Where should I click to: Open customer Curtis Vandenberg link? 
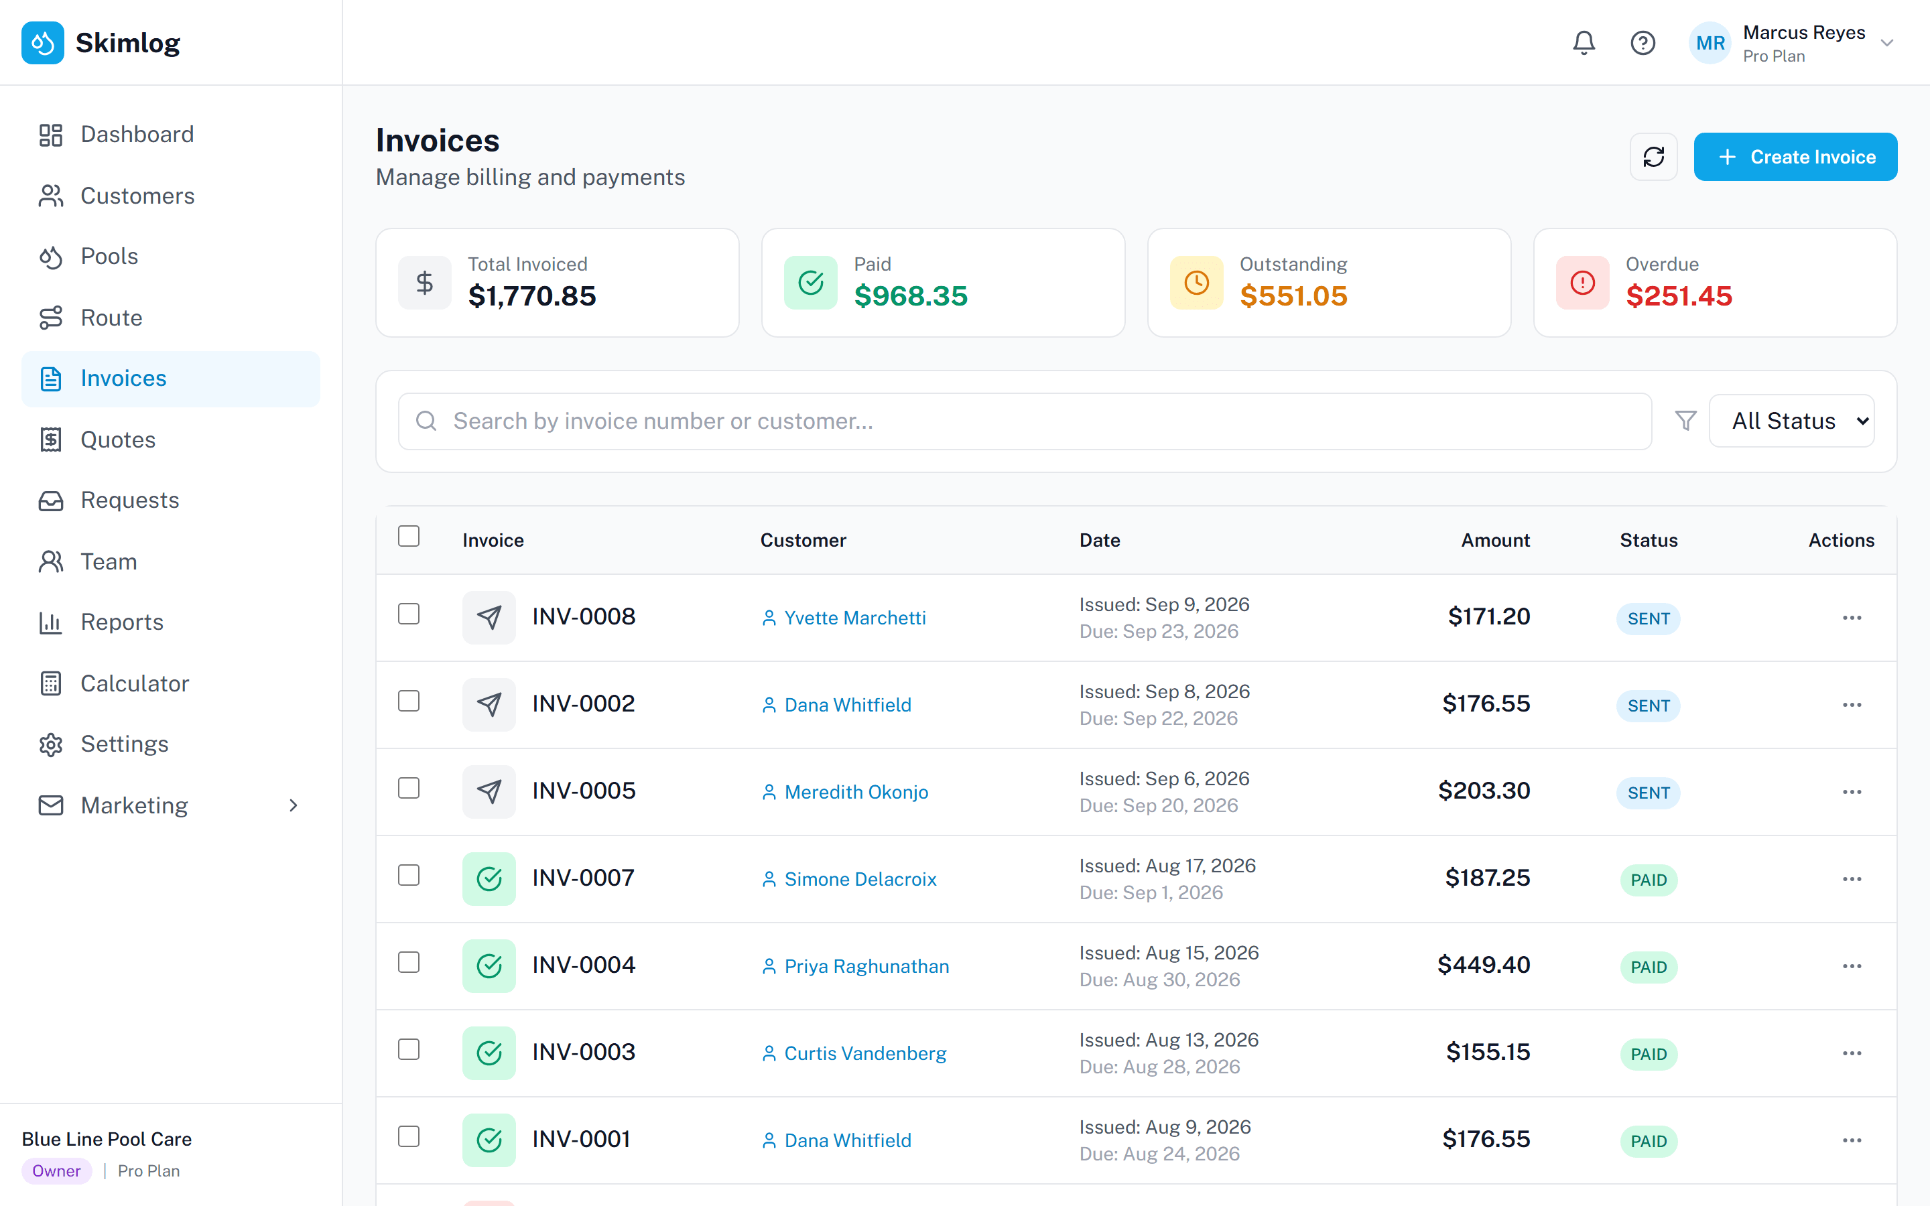click(854, 1054)
